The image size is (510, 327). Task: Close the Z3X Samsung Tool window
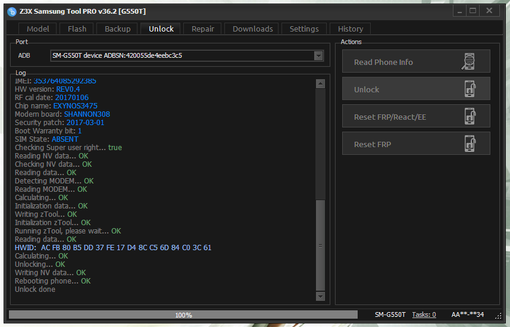pyautogui.click(x=489, y=11)
